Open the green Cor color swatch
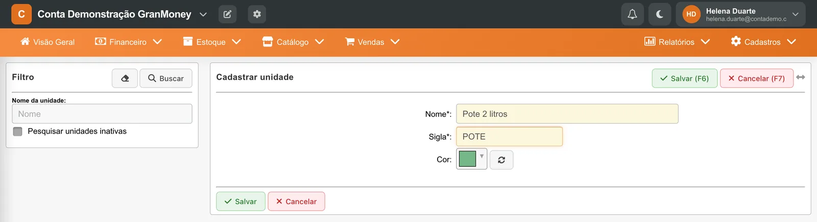The image size is (817, 222). pos(467,159)
